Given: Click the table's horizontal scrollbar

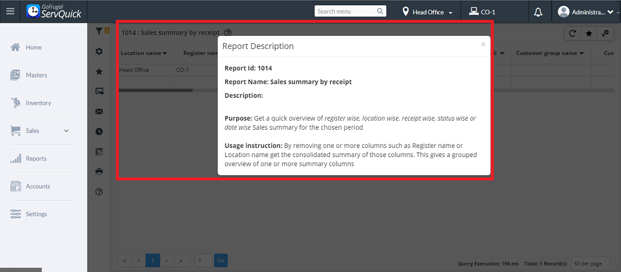Looking at the screenshot, I should click(x=156, y=90).
